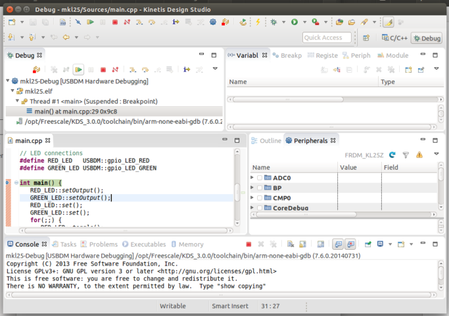Collapse the mkl25-Debug launch node

[8, 81]
